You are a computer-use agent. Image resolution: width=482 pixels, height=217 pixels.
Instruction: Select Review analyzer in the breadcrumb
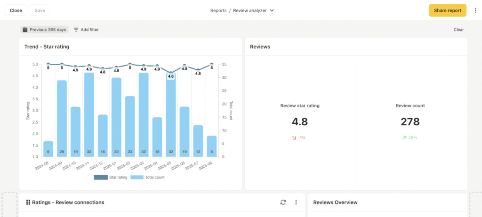[x=250, y=10]
